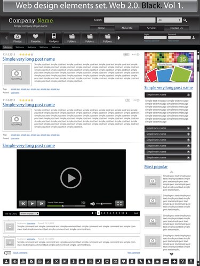Click the shopping cart icon
The image size is (200, 266).
point(65,261)
